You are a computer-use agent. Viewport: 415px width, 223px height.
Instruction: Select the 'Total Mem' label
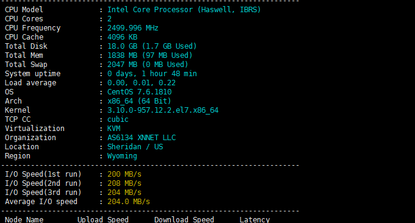tap(24, 55)
